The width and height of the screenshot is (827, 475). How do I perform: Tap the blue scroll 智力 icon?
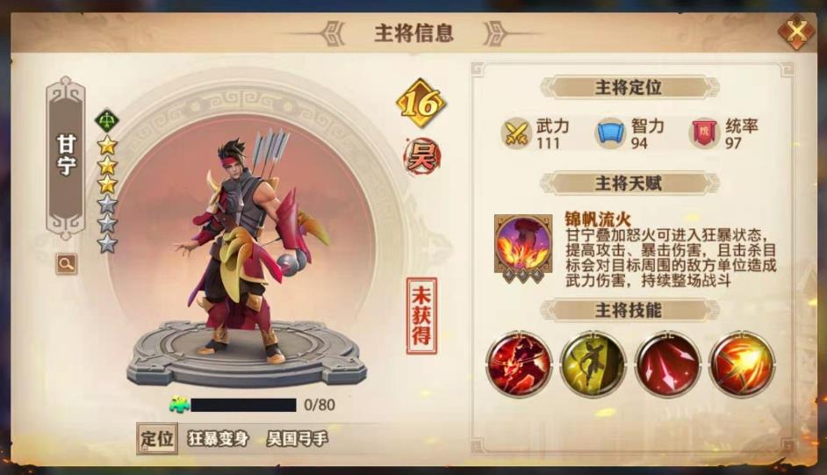(610, 133)
